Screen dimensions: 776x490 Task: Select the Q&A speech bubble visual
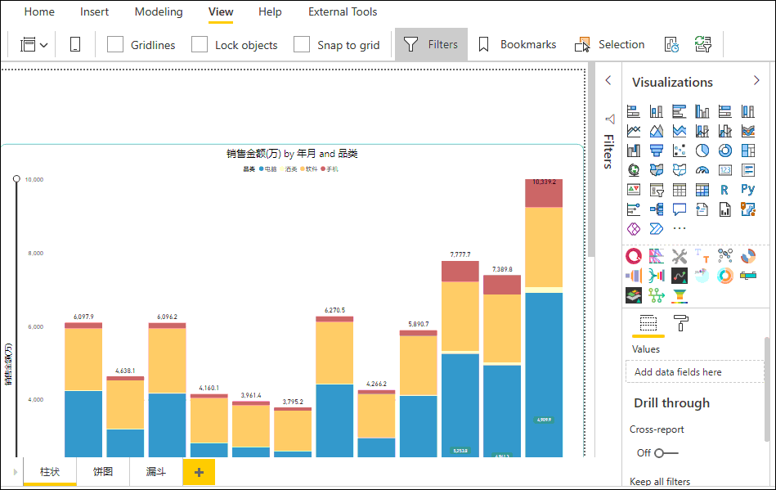[x=679, y=209]
